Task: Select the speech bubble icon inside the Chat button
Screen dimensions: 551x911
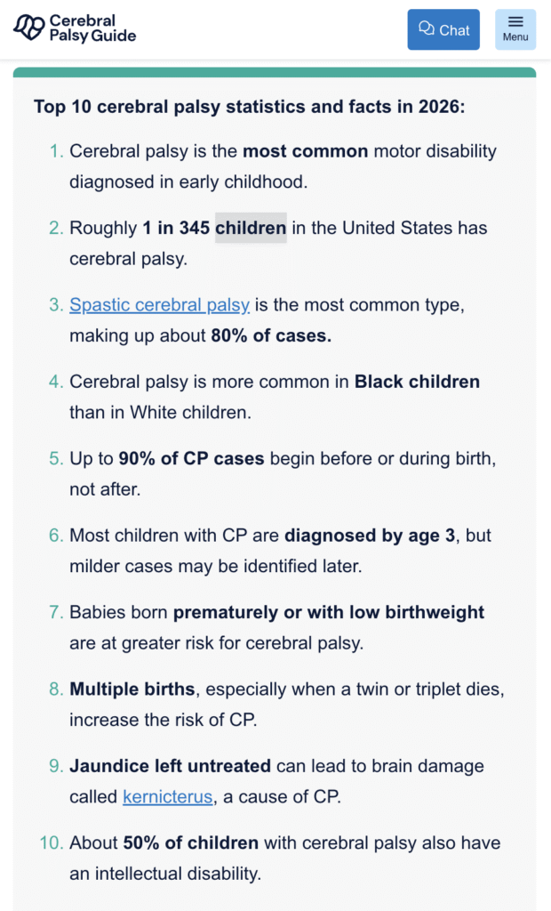Action: point(427,29)
